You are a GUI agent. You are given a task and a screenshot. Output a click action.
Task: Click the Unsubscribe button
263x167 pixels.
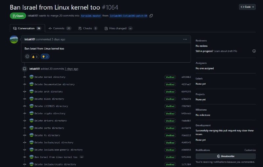(226, 156)
